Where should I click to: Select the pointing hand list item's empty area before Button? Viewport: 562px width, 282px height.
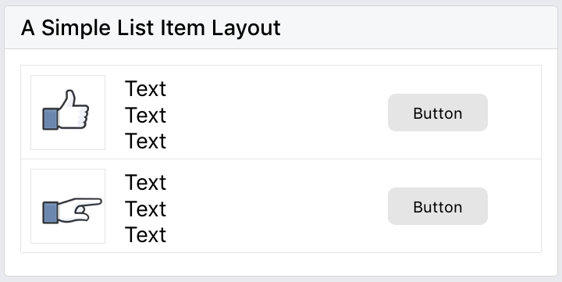[x=277, y=206]
